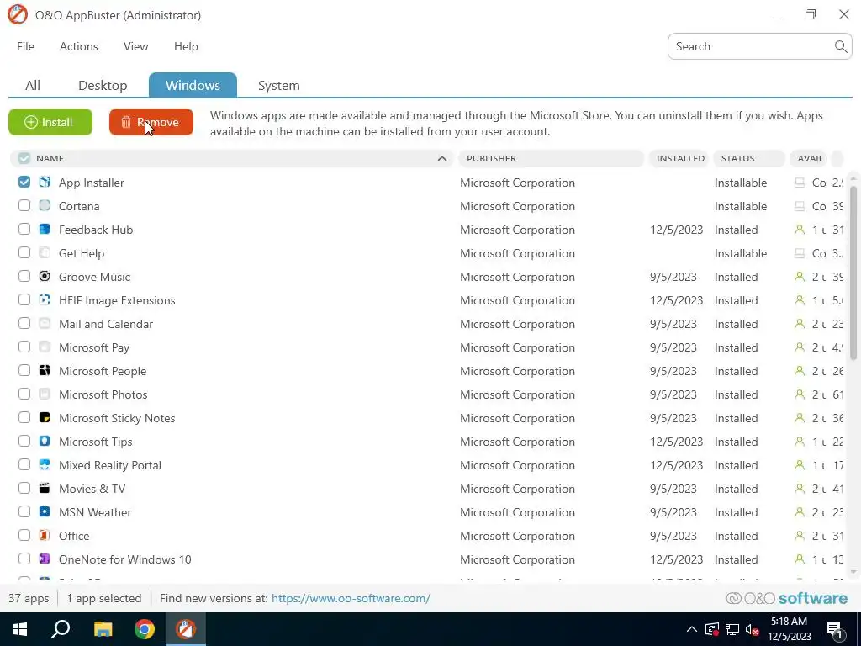Click the taskbar clock showing 5:18 AM

(x=790, y=629)
